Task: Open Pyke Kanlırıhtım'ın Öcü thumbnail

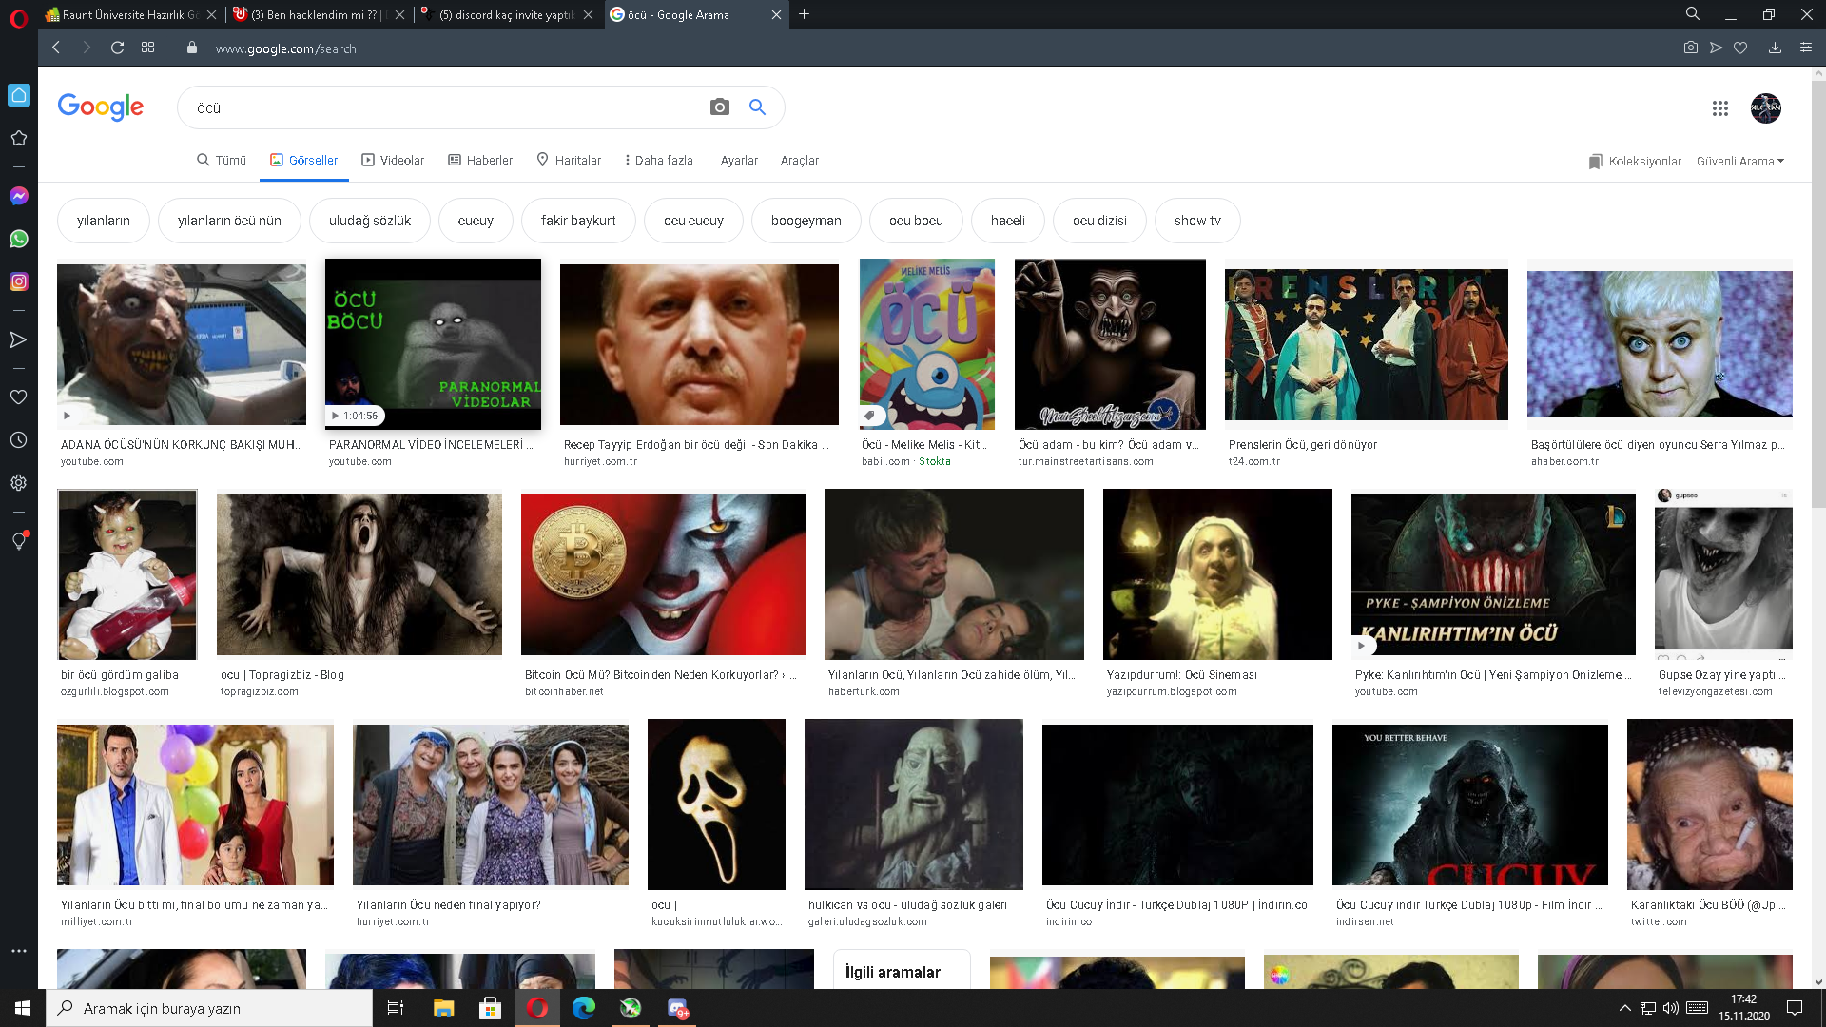Action: tap(1493, 574)
